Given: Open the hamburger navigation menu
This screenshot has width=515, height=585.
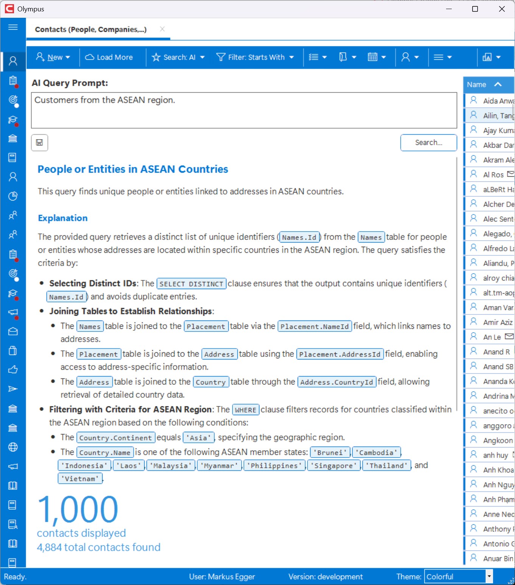Looking at the screenshot, I should (x=13, y=27).
